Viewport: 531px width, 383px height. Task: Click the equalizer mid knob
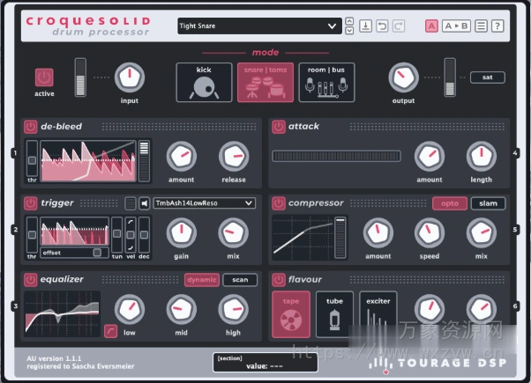181,309
